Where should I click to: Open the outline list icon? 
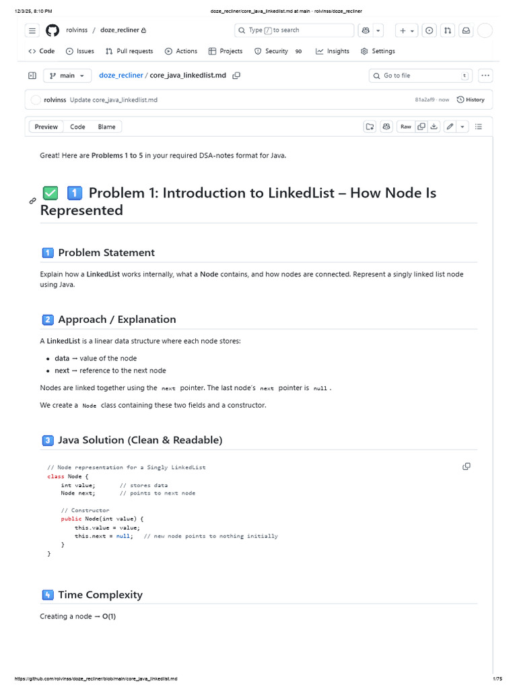click(x=479, y=126)
